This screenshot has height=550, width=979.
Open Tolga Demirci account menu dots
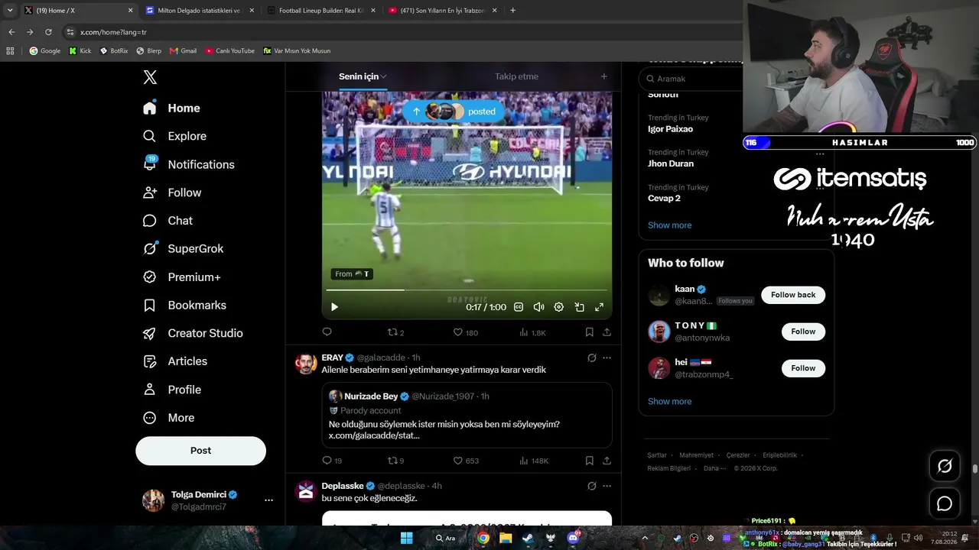click(x=268, y=500)
